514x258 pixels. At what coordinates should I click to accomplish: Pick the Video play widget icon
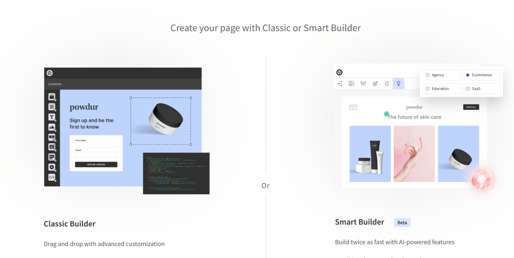pos(52,167)
